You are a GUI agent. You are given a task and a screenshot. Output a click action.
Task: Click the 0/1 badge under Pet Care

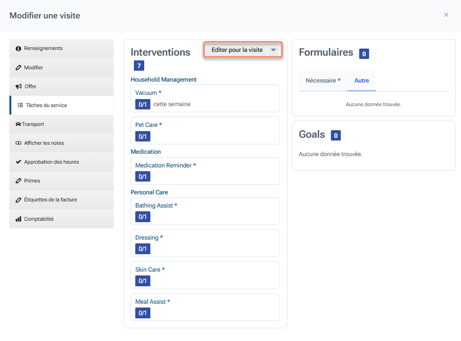click(x=142, y=136)
